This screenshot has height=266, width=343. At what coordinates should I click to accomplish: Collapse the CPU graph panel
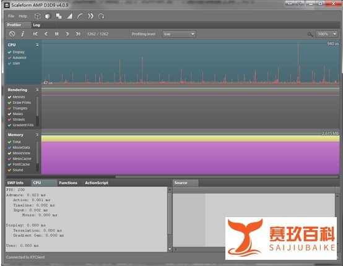click(37, 45)
